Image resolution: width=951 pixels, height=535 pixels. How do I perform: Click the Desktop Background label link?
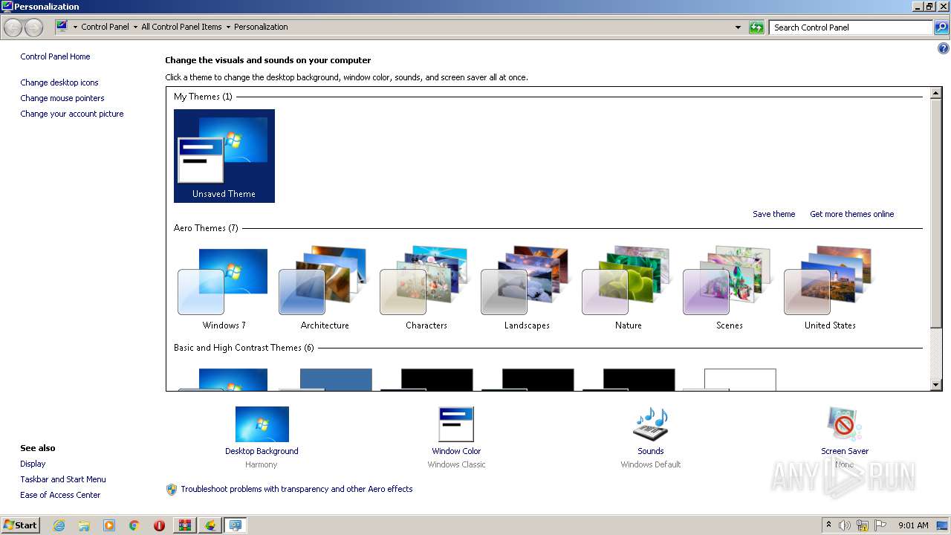[262, 451]
